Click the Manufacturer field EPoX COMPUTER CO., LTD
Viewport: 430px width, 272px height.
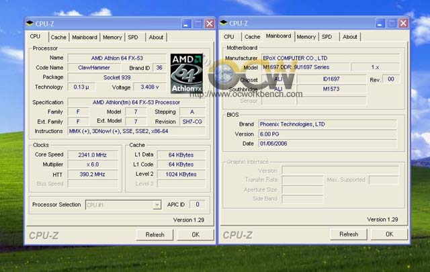pos(331,58)
